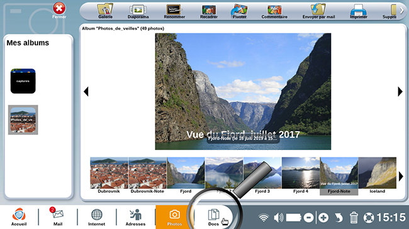This screenshot has width=409, height=229.
Task: Open the Mail tab
Action: pos(58,217)
